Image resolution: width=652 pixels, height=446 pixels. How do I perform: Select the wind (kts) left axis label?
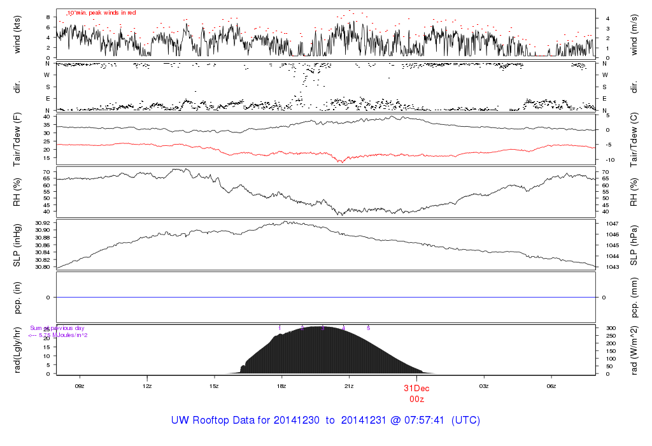pyautogui.click(x=17, y=34)
